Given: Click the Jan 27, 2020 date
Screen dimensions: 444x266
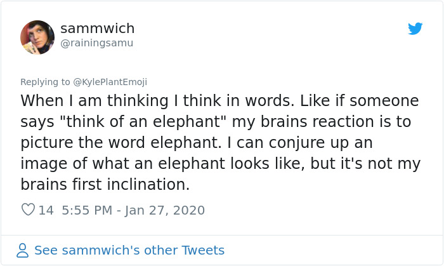Looking at the screenshot, I should [x=164, y=210].
